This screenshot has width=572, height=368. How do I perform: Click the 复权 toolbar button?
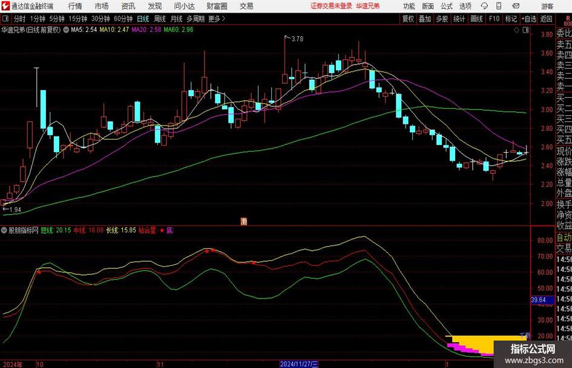pyautogui.click(x=408, y=19)
